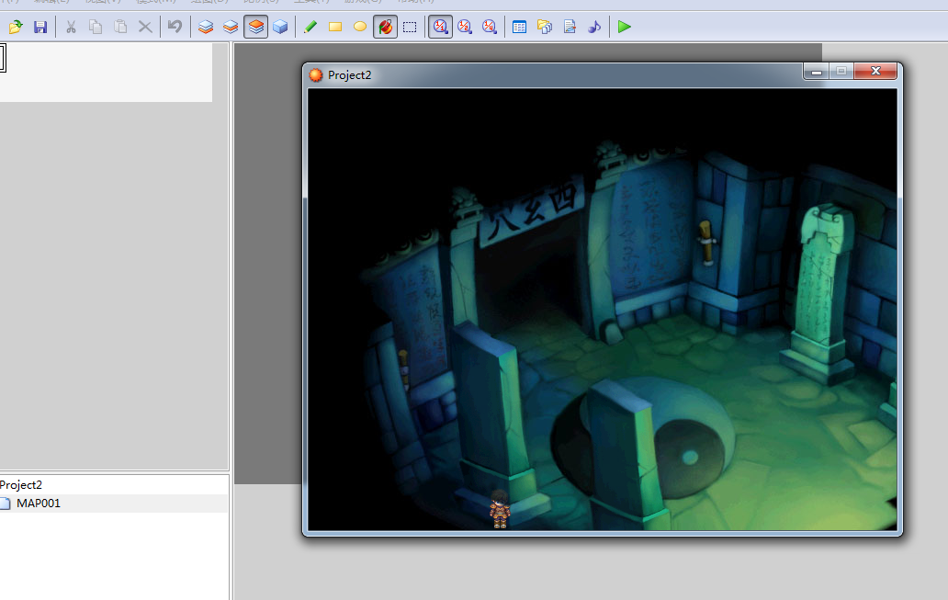Save the project with the floppy icon
The height and width of the screenshot is (600, 948).
[40, 27]
